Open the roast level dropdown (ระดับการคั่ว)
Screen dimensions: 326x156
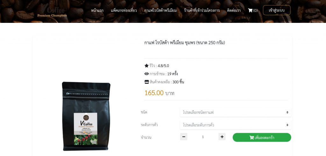tap(235, 125)
